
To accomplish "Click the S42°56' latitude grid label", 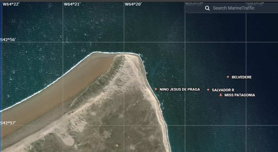I will coord(8,40).
